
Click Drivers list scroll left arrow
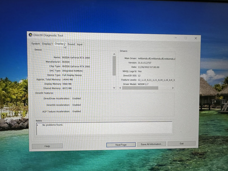pos(120,88)
